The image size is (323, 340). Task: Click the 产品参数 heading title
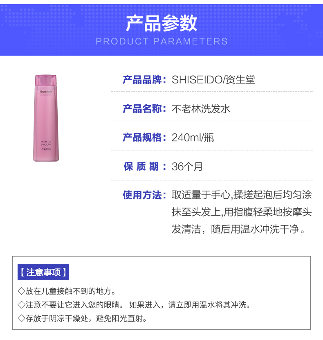(161, 23)
